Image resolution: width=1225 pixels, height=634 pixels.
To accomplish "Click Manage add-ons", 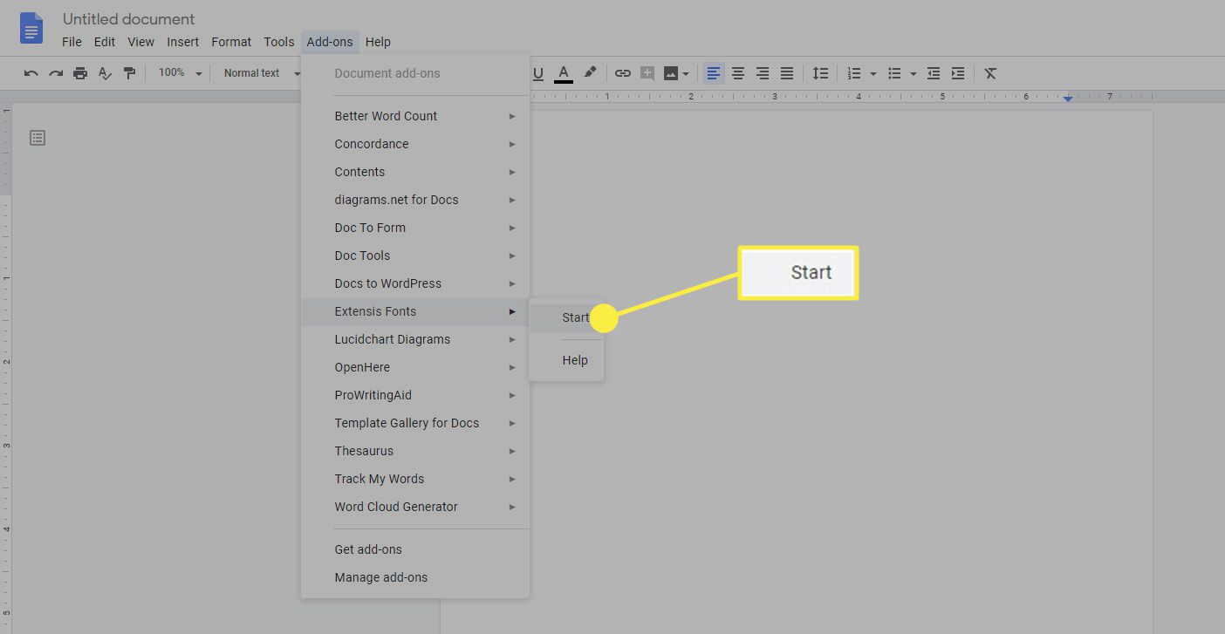I will [x=415, y=577].
